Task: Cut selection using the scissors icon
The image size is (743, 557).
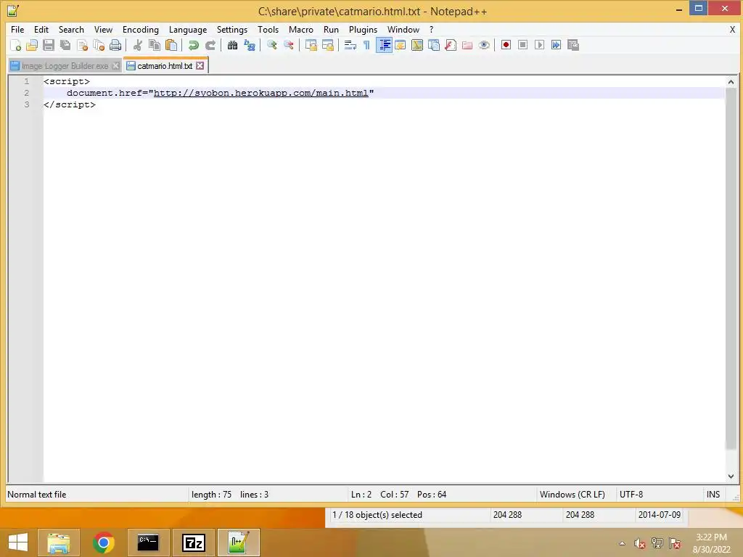Action: click(x=137, y=45)
